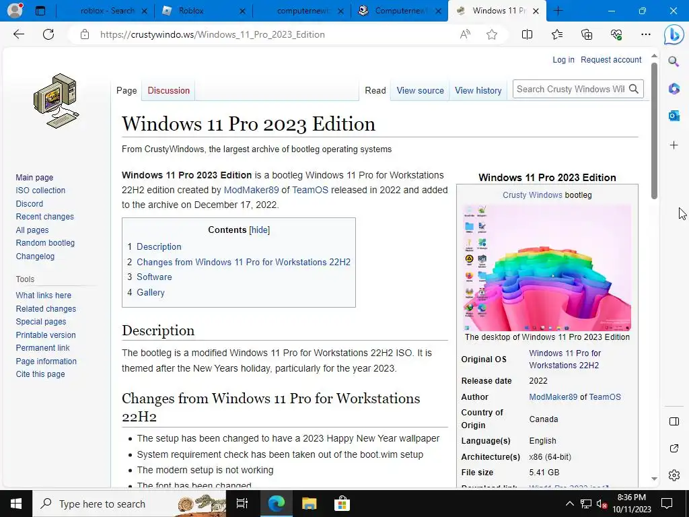Screen dimensions: 689x517
Task: Hide the Contents box with [hide]
Action: point(259,230)
